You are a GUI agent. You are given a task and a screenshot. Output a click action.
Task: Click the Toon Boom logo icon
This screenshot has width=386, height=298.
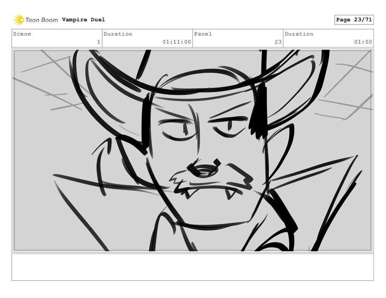click(18, 20)
